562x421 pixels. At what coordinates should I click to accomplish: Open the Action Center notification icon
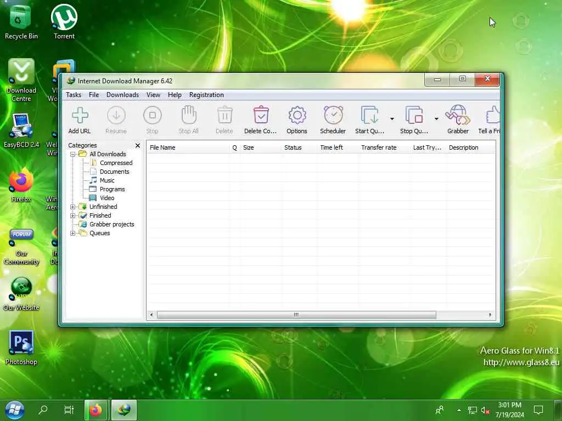coord(538,410)
